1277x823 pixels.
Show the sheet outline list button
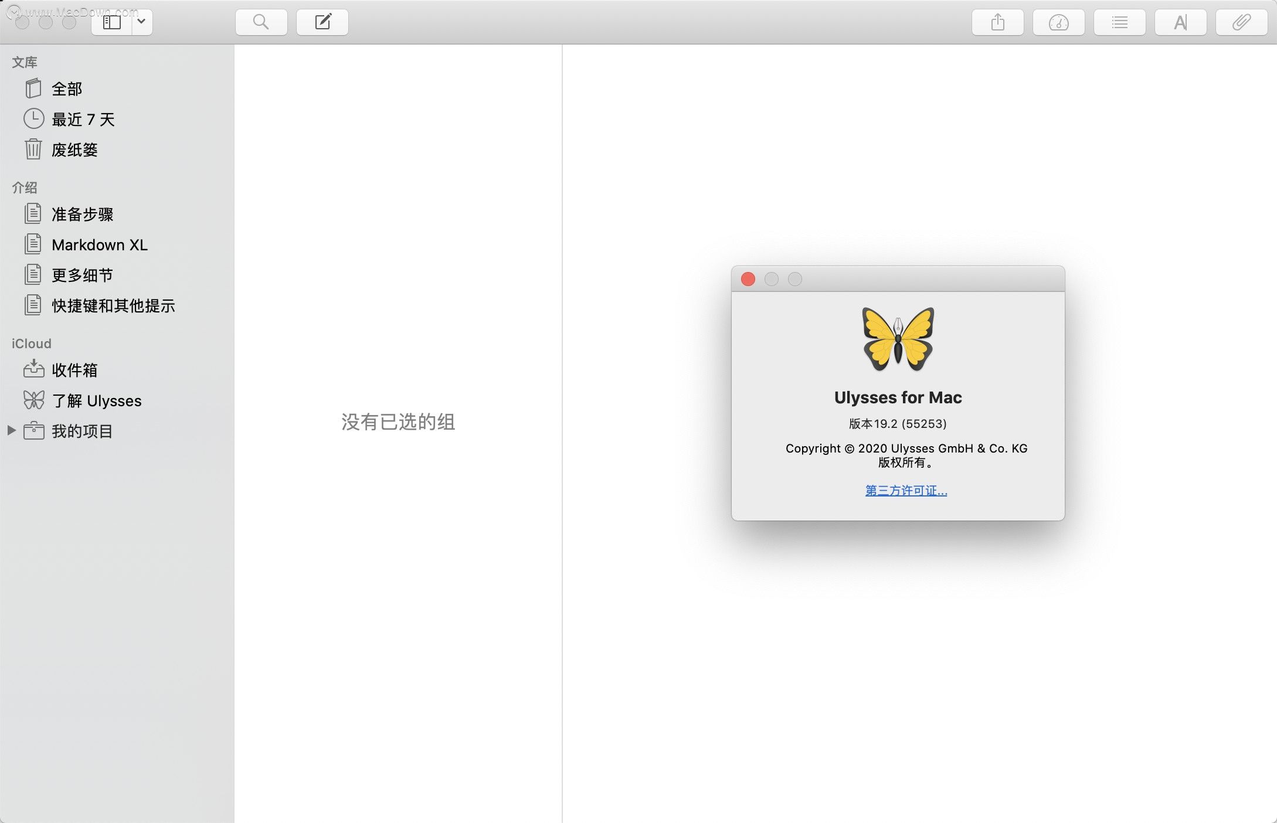click(1120, 22)
